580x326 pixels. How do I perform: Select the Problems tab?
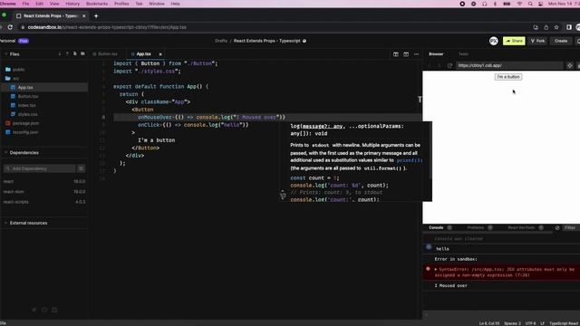pyautogui.click(x=475, y=227)
